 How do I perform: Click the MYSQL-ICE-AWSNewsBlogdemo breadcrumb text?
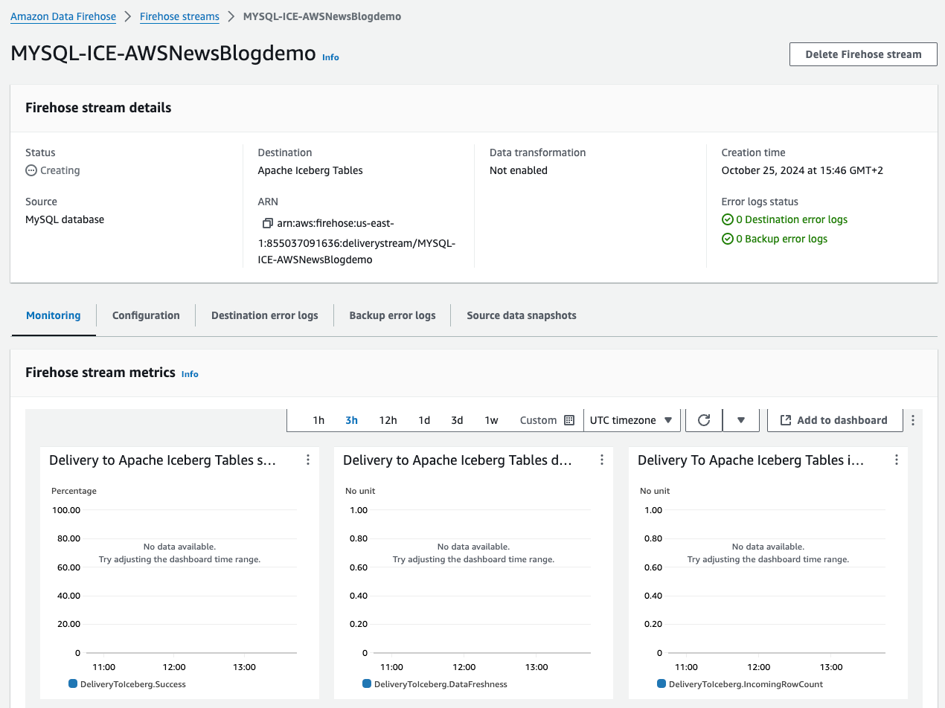322,16
